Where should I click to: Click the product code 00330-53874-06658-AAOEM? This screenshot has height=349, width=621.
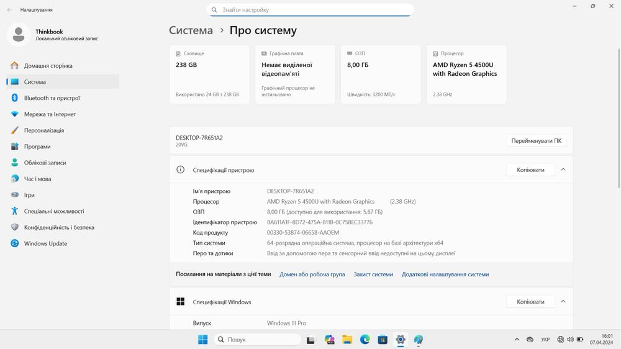(x=303, y=232)
